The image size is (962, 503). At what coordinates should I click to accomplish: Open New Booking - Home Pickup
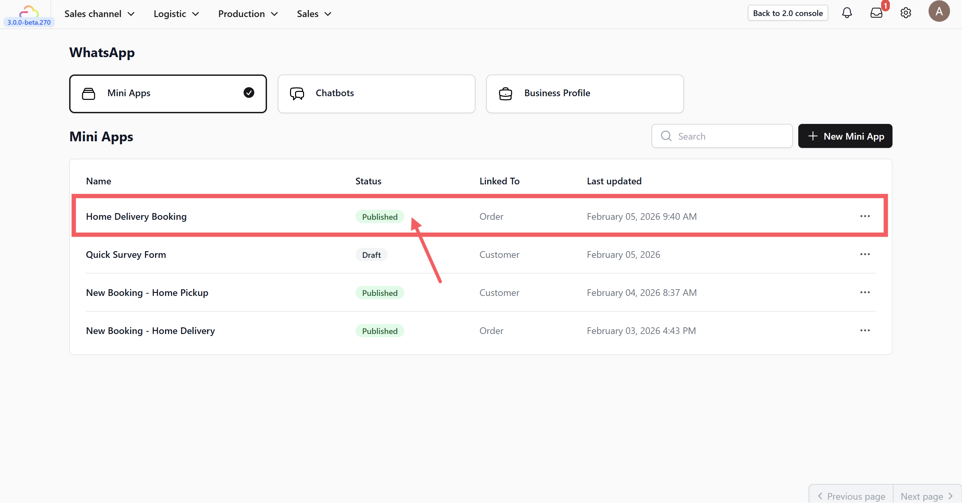(147, 293)
